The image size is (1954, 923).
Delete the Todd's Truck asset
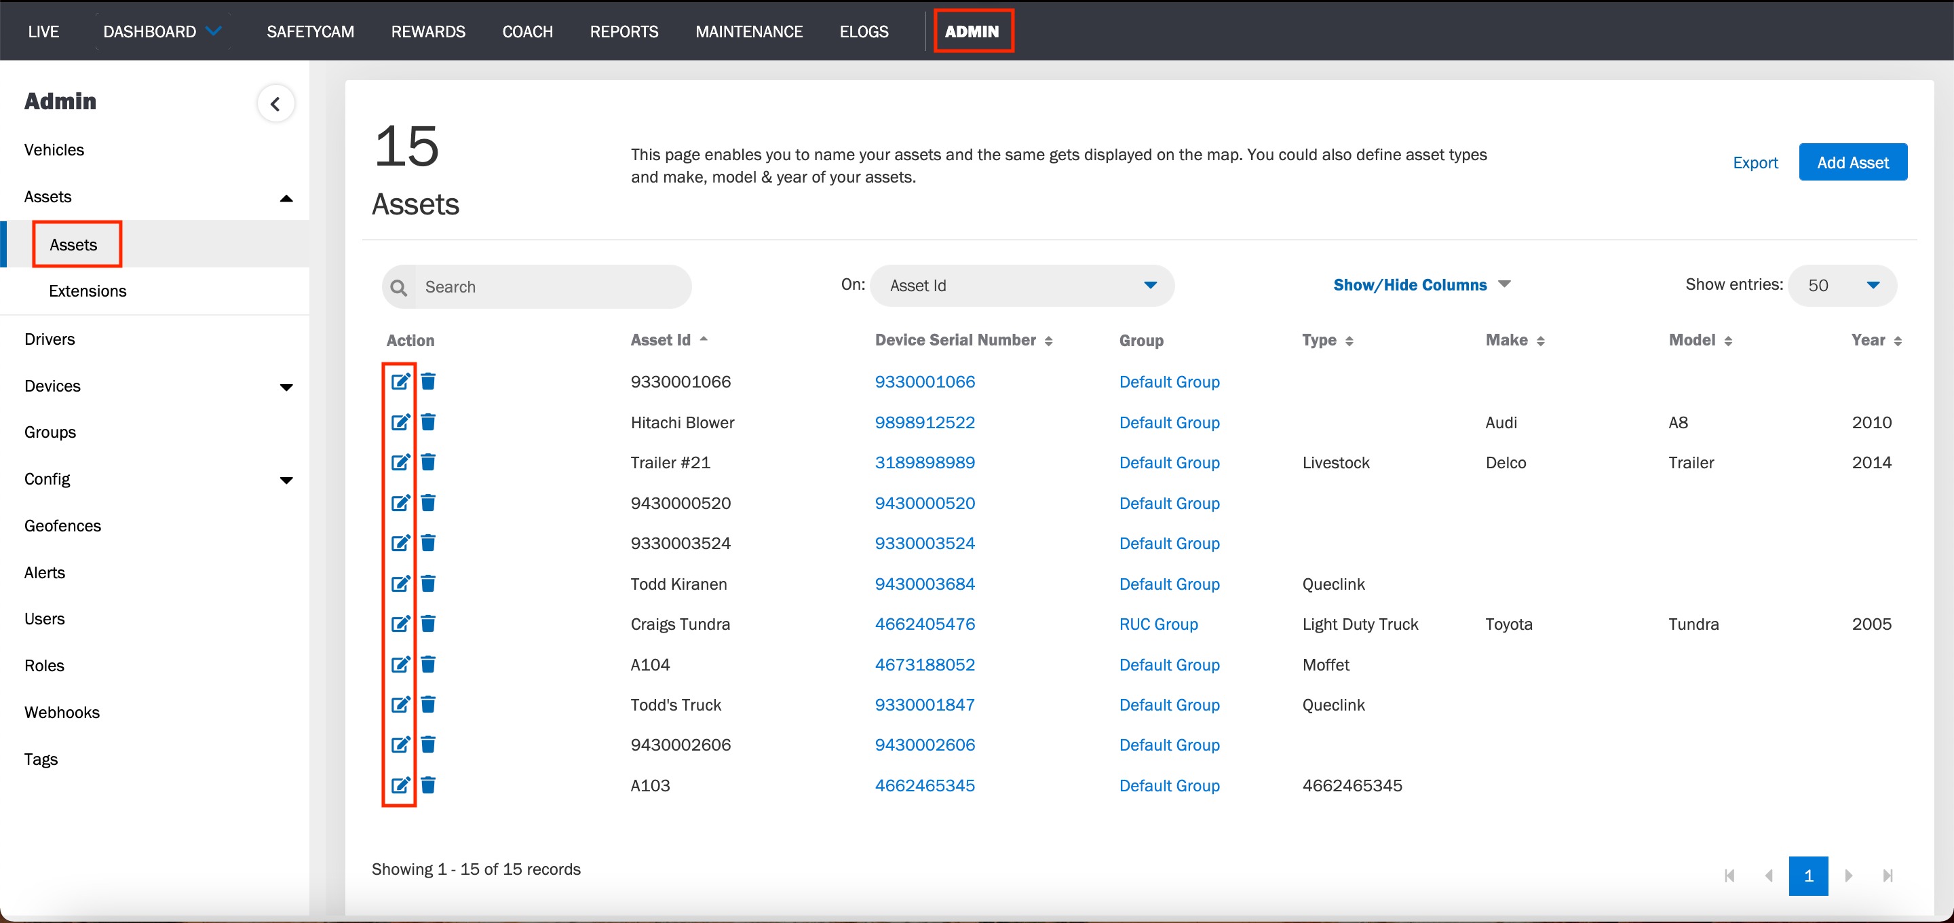pyautogui.click(x=429, y=704)
